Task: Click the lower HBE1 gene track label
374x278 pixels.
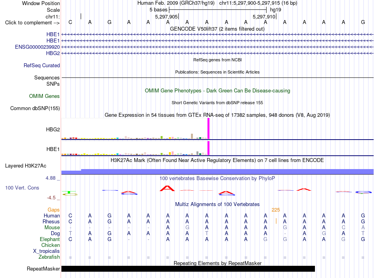Action: (53, 41)
